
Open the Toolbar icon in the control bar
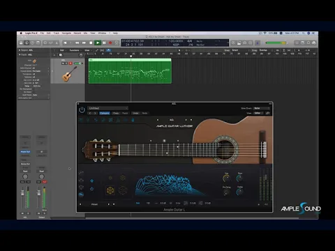coord(38,43)
